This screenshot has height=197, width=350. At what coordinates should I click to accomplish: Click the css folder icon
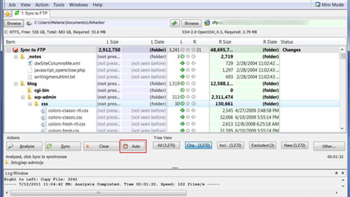pyautogui.click(x=36, y=104)
